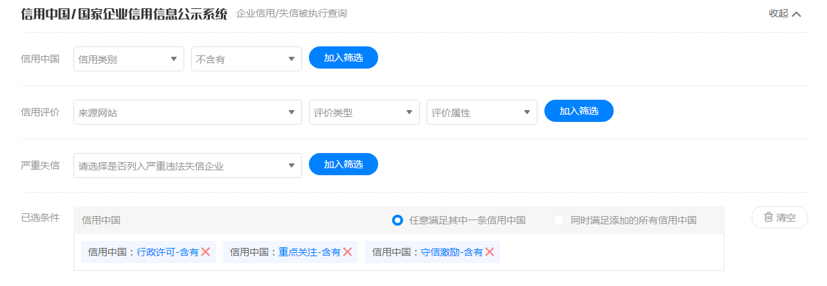The height and width of the screenshot is (286, 827).
Task: Open the 不含有 dropdown
Action: pos(247,59)
